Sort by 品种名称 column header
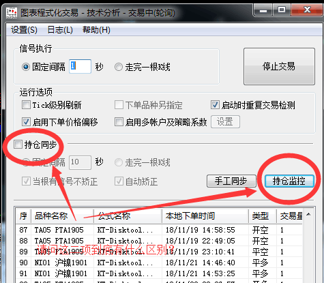This screenshot has width=324, height=283. 62,216
